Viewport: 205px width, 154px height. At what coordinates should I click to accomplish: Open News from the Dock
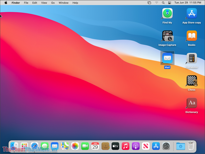(x=146, y=146)
